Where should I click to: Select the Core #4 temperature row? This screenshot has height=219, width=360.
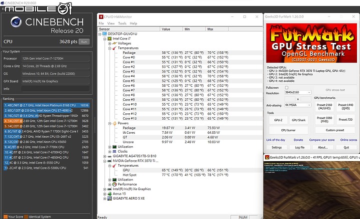pos(180,76)
